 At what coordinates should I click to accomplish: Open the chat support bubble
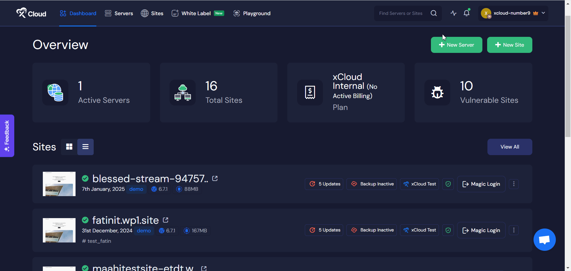tap(545, 240)
